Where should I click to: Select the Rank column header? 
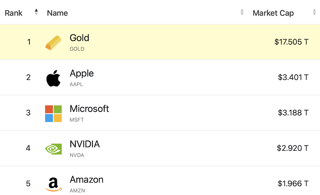14,13
